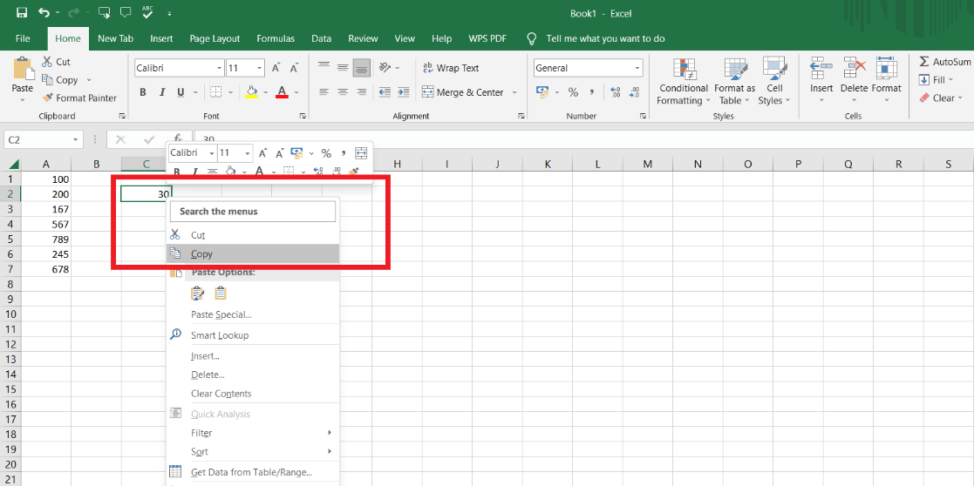Toggle Underline in the ribbon Font group
The height and width of the screenshot is (486, 974).
click(x=180, y=92)
